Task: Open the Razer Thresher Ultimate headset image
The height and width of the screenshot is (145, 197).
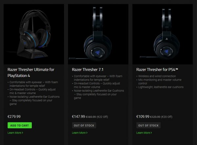Action: click(x=34, y=34)
